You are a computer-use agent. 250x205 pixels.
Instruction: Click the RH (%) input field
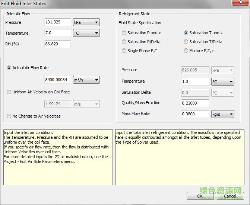pos(57,44)
